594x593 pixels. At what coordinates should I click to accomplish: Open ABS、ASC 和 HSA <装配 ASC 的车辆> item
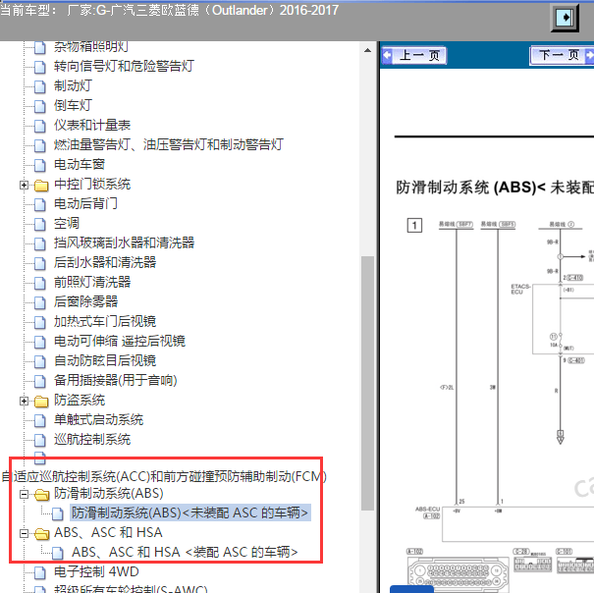click(185, 552)
